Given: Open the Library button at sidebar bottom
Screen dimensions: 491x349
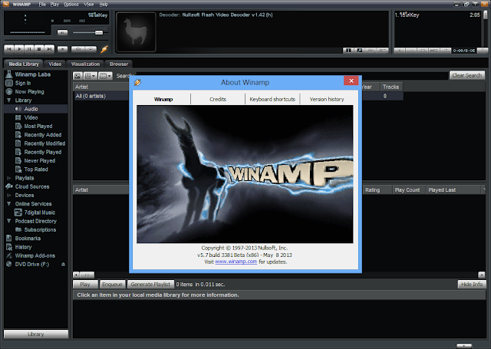Looking at the screenshot, I should [x=36, y=334].
